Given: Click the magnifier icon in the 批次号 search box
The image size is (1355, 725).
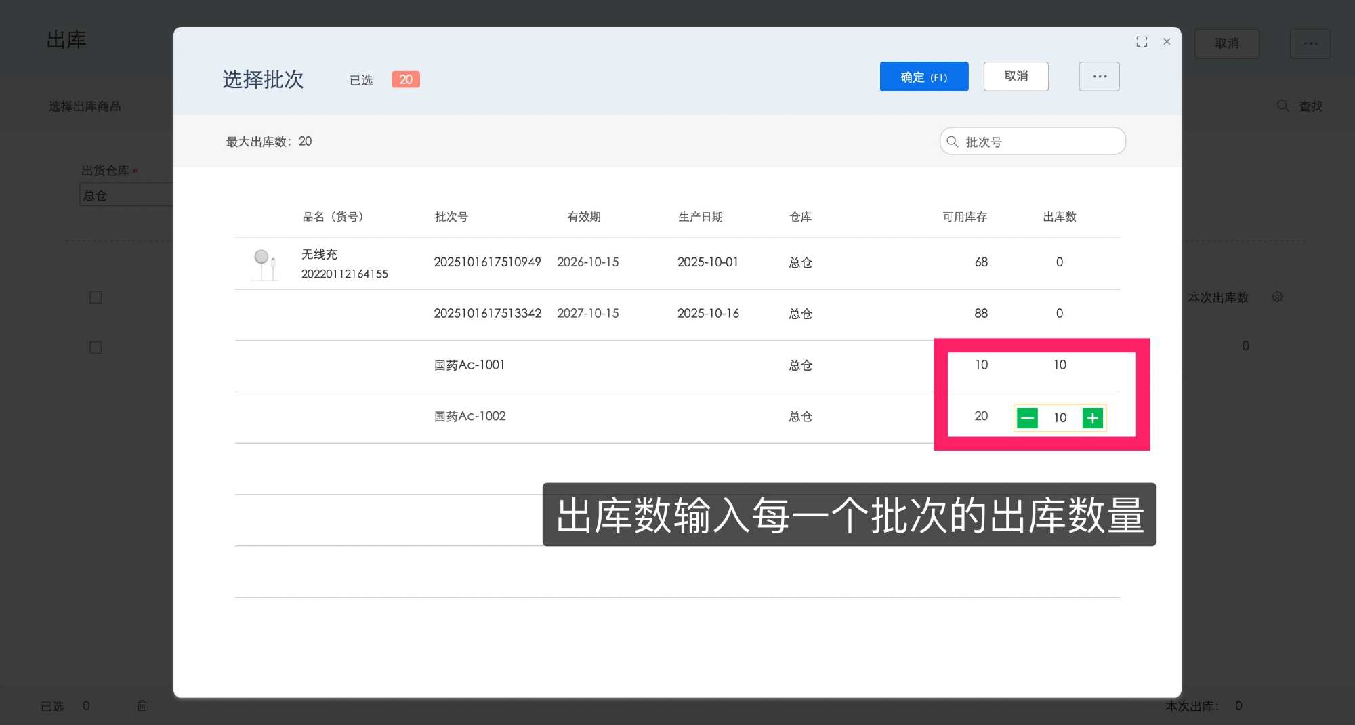Looking at the screenshot, I should 953,141.
